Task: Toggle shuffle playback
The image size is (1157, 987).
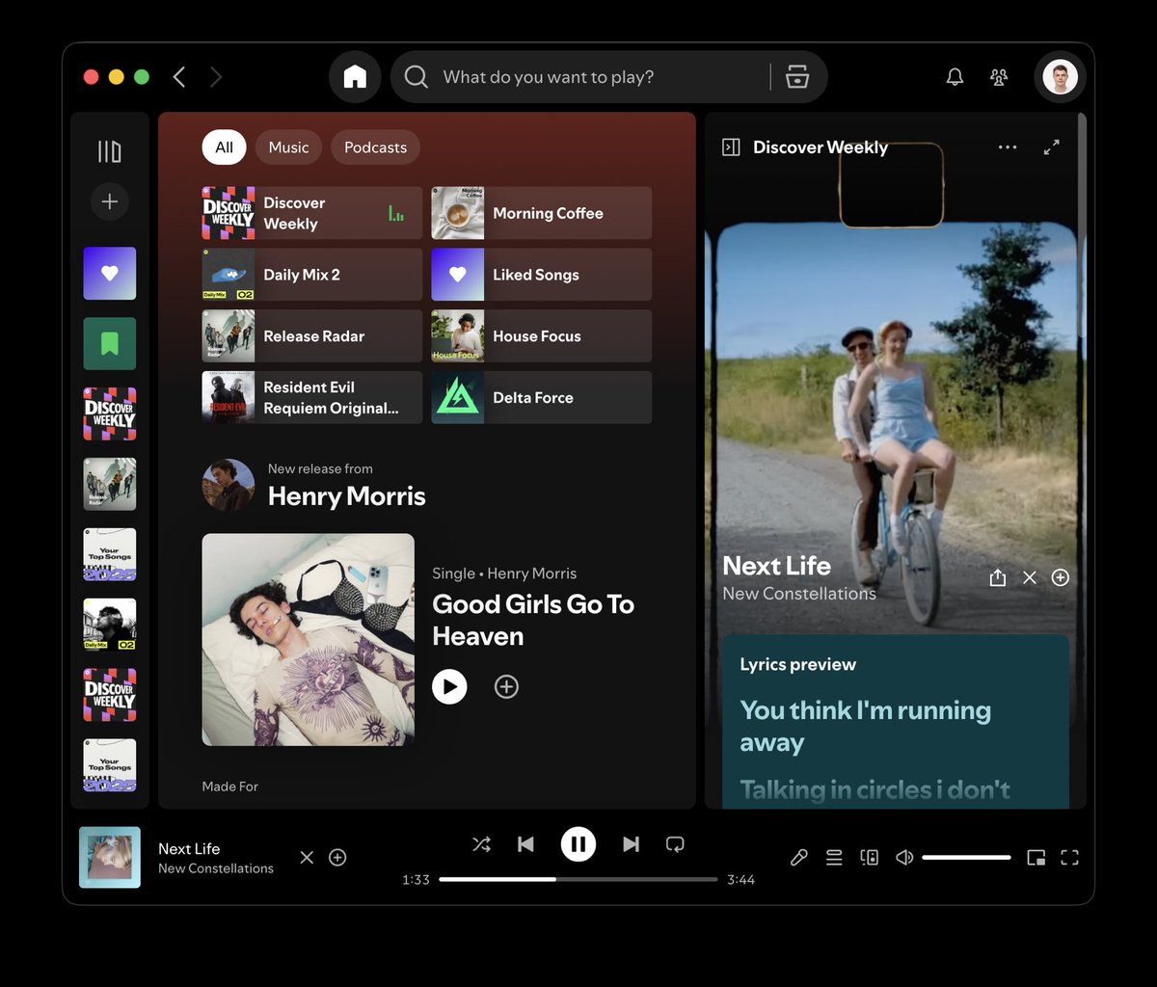Action: (481, 844)
